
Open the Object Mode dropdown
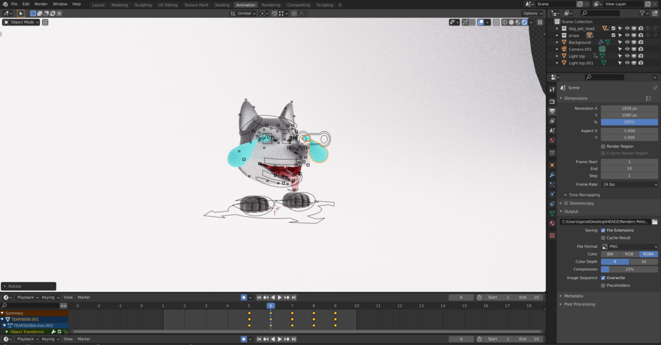tap(21, 22)
